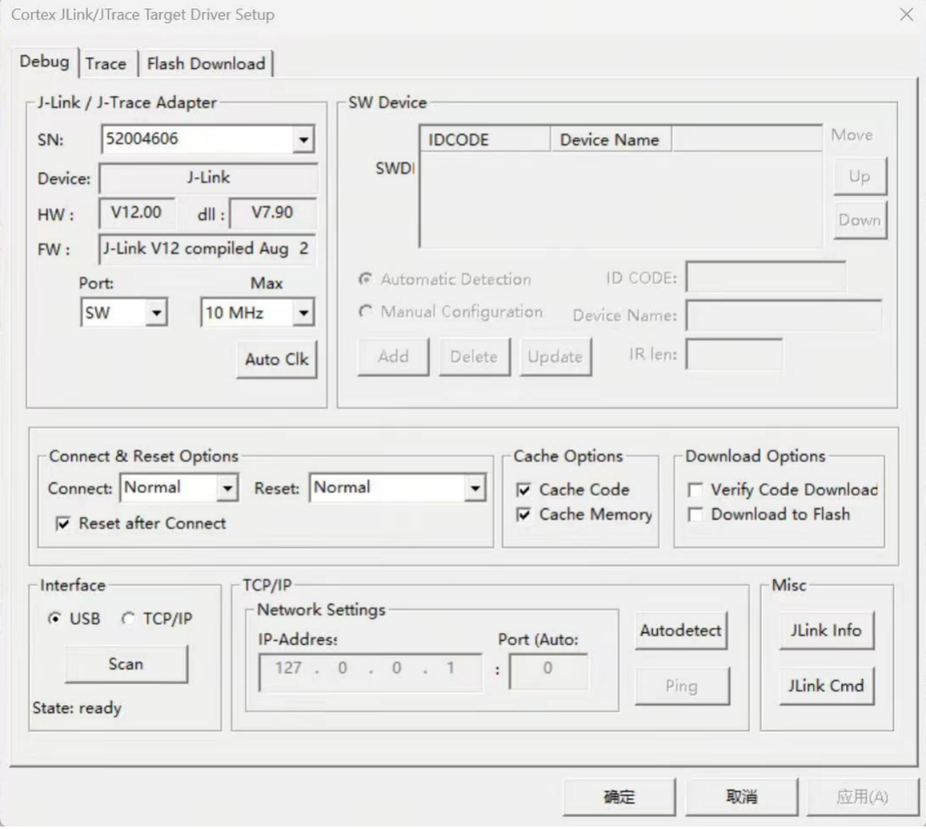The width and height of the screenshot is (926, 829).
Task: Select the TCP/IP interface radio button
Action: (128, 619)
